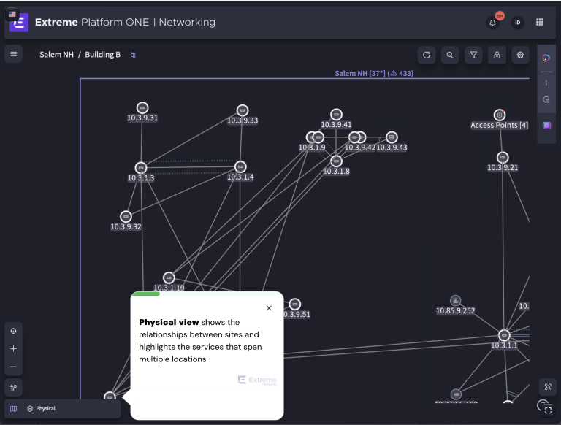
Task: Click the plus icon in right sidebar
Action: [x=546, y=83]
